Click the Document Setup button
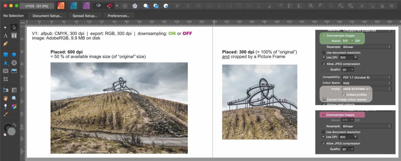The image size is (401, 161). tap(47, 16)
